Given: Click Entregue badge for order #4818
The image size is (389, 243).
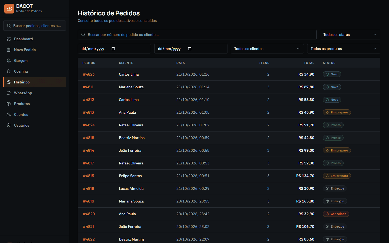Looking at the screenshot, I should (x=335, y=188).
